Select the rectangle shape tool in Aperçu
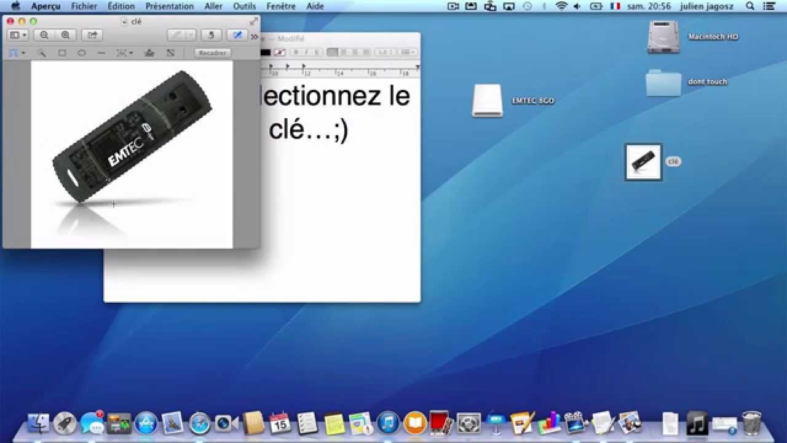 coord(61,53)
